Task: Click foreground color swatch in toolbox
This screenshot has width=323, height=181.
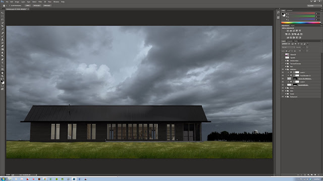Action: [x=2, y=81]
